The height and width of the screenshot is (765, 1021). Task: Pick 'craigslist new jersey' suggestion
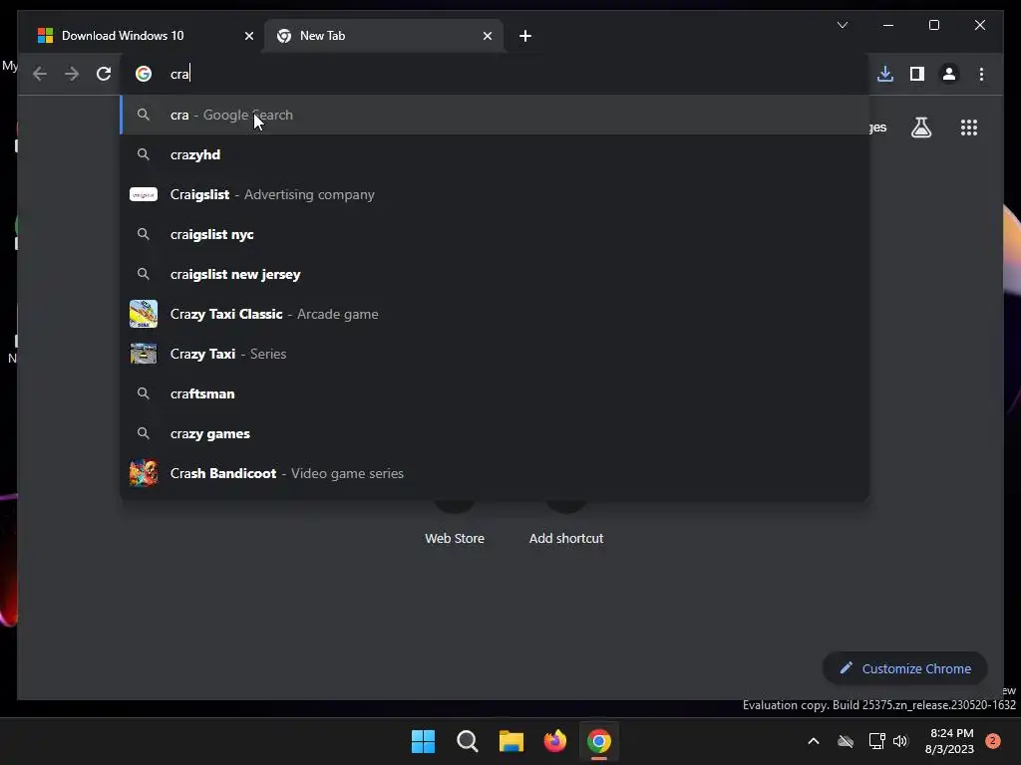[495, 275]
